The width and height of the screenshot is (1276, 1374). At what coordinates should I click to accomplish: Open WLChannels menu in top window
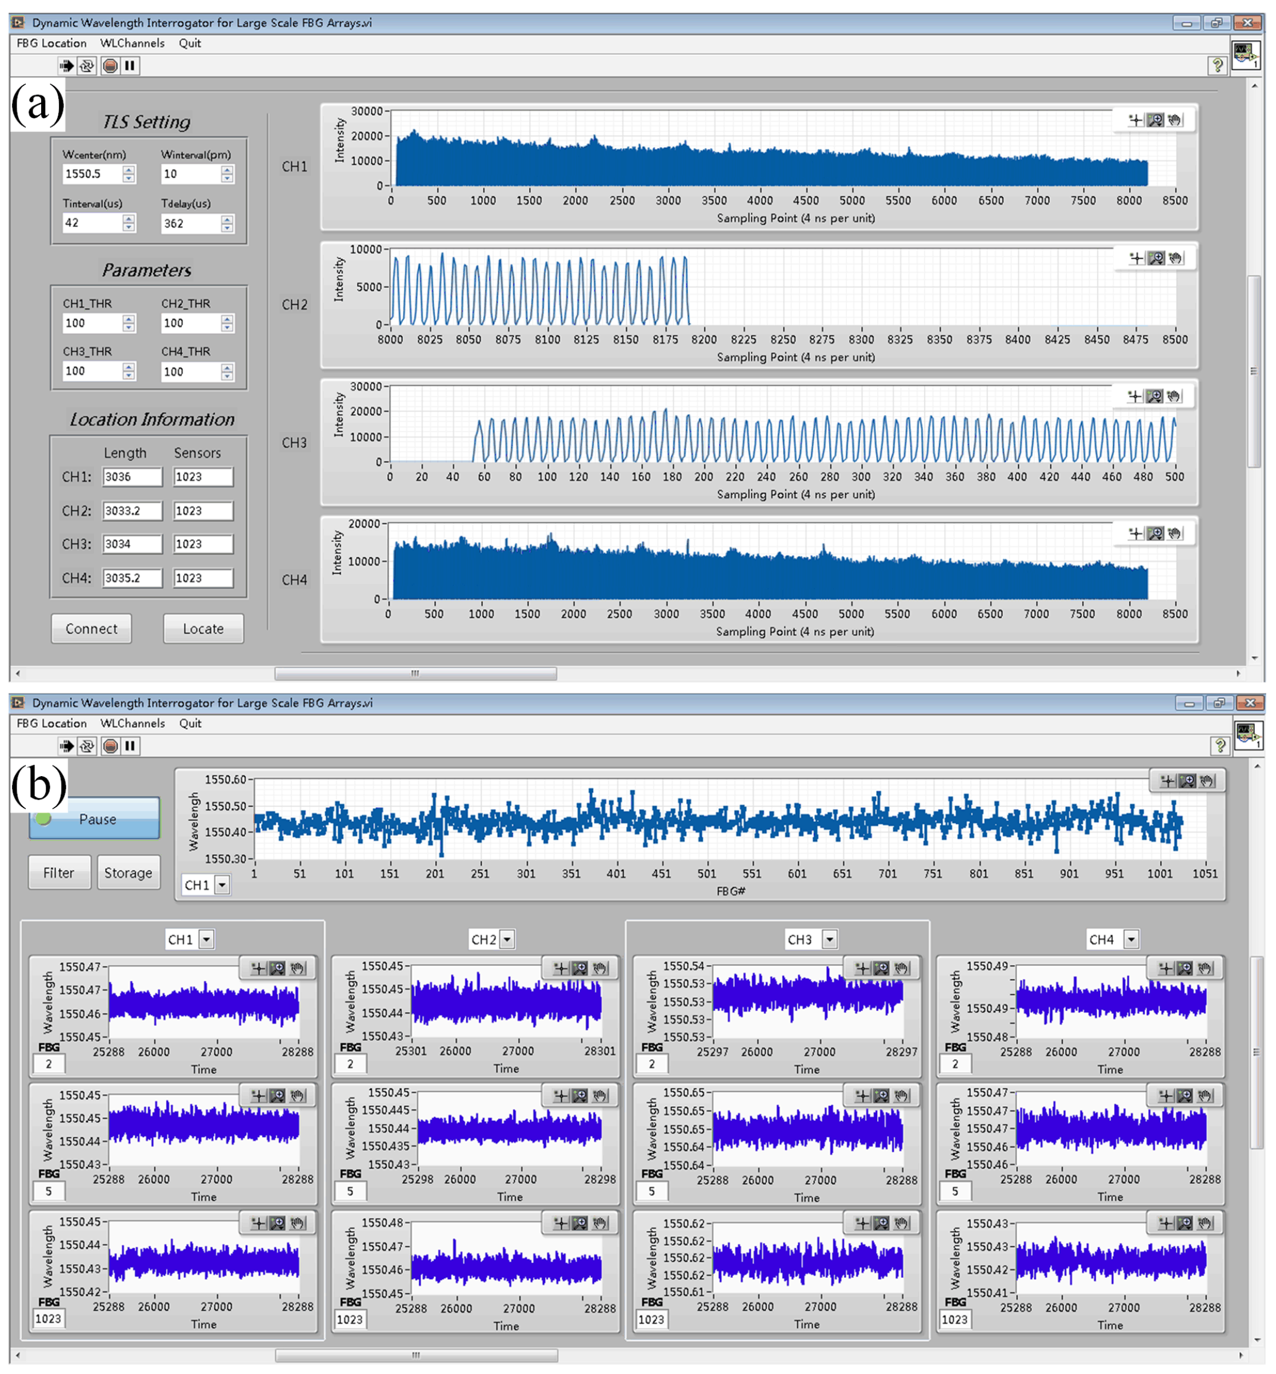tap(132, 43)
